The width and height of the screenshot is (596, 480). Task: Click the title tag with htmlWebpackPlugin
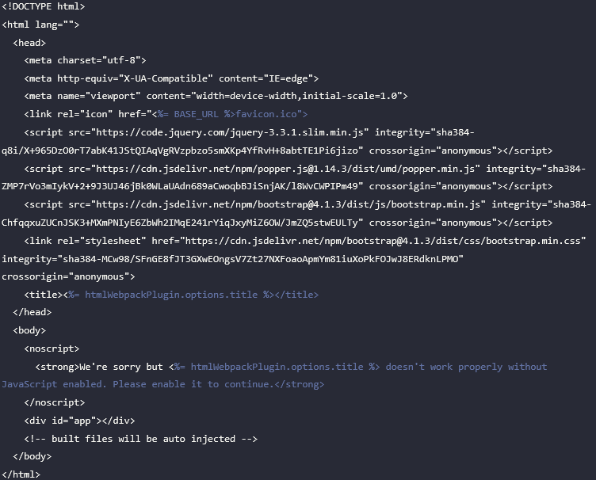[x=171, y=295]
